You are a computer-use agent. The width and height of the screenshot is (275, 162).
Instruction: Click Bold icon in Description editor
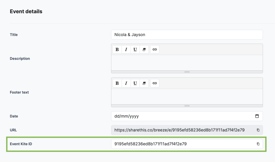pyautogui.click(x=117, y=50)
